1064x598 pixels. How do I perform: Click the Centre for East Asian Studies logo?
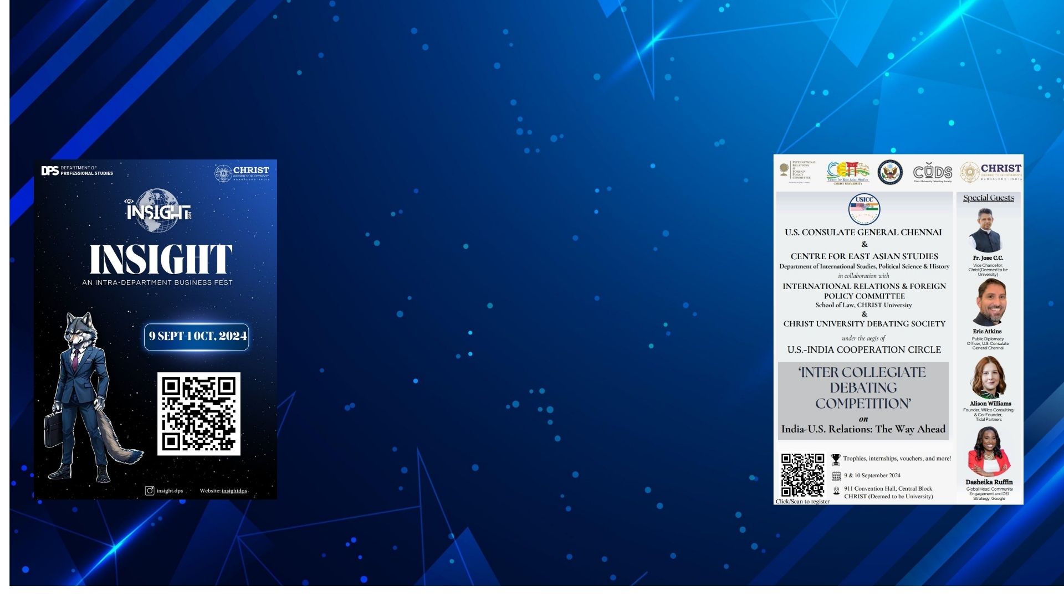848,173
